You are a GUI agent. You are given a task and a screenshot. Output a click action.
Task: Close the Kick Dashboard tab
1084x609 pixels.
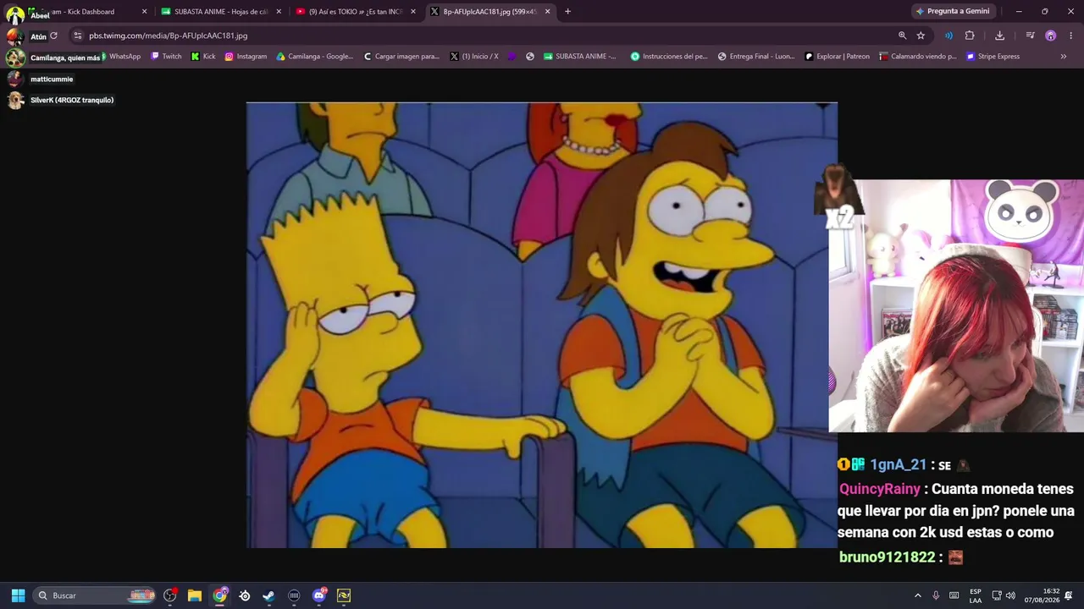(144, 12)
